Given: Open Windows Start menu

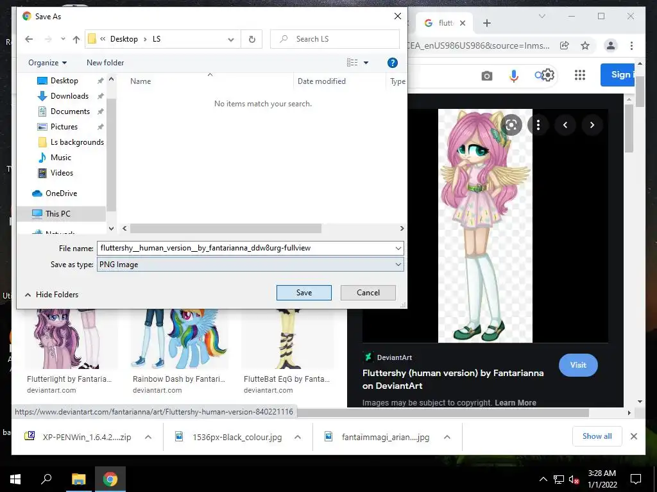Looking at the screenshot, I should pos(15,479).
